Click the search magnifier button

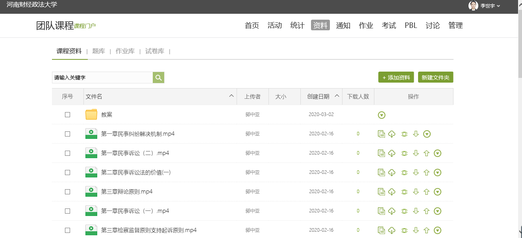click(158, 78)
